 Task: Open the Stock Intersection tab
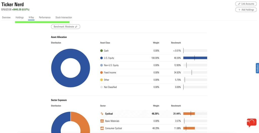[x=63, y=17]
